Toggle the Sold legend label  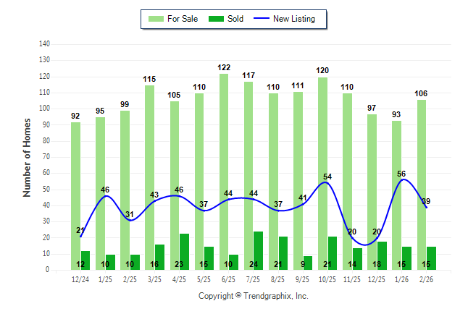point(237,19)
